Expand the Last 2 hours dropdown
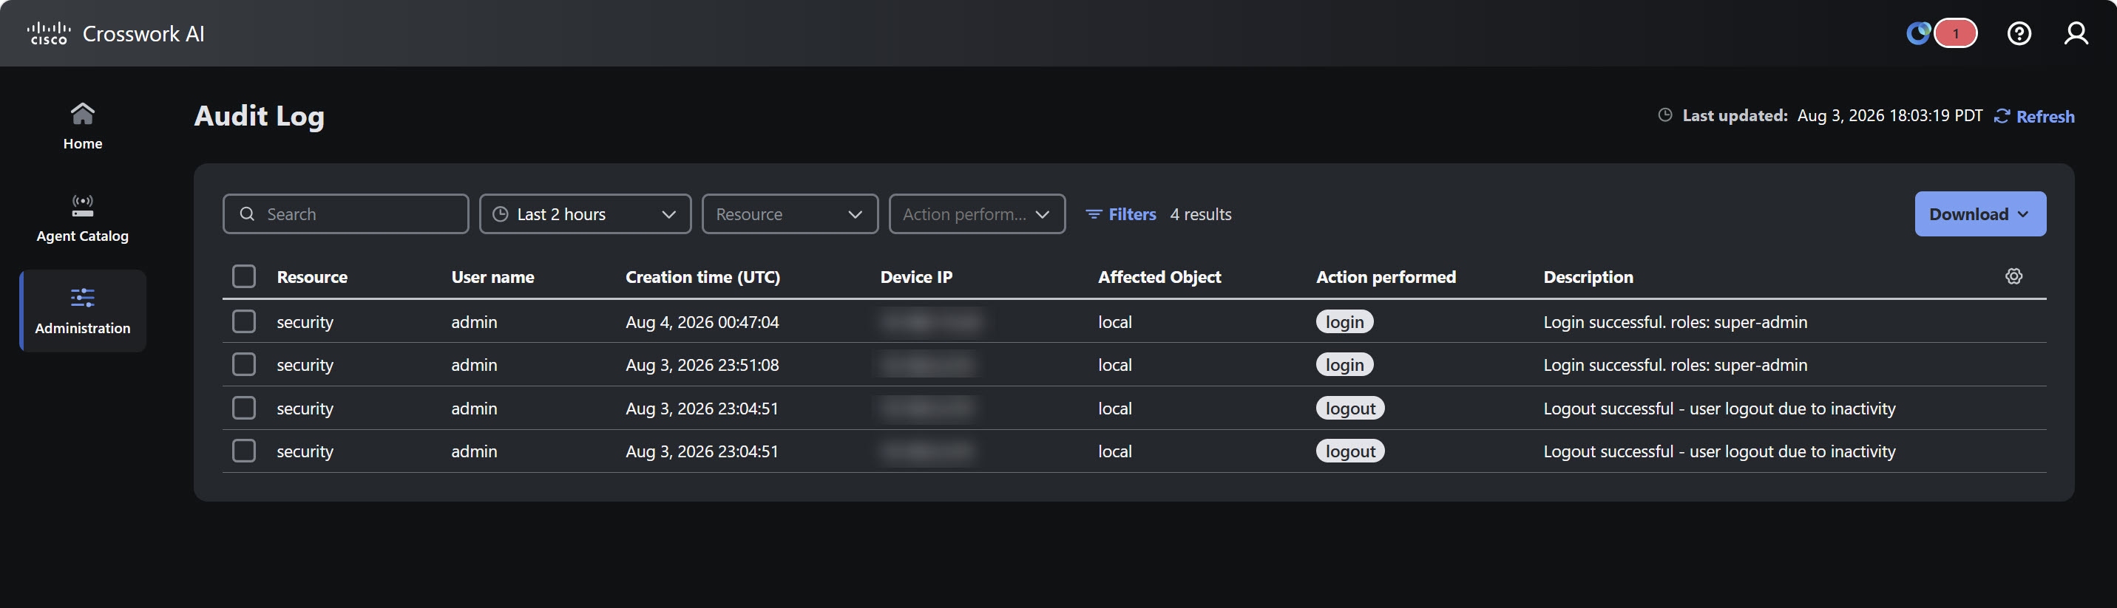Screen dimensions: 2117x608 click(585, 214)
